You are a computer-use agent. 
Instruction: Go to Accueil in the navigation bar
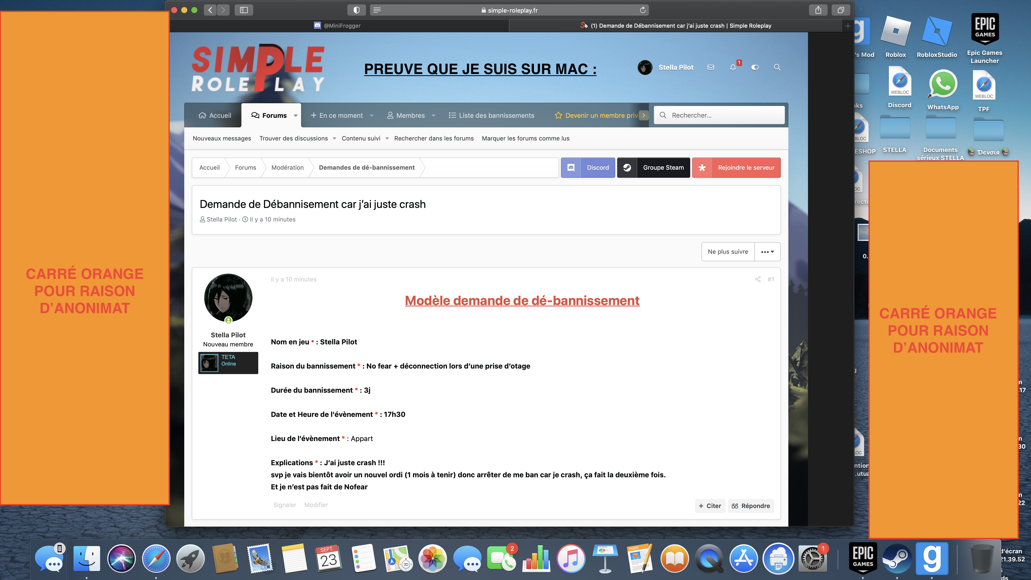tap(214, 115)
